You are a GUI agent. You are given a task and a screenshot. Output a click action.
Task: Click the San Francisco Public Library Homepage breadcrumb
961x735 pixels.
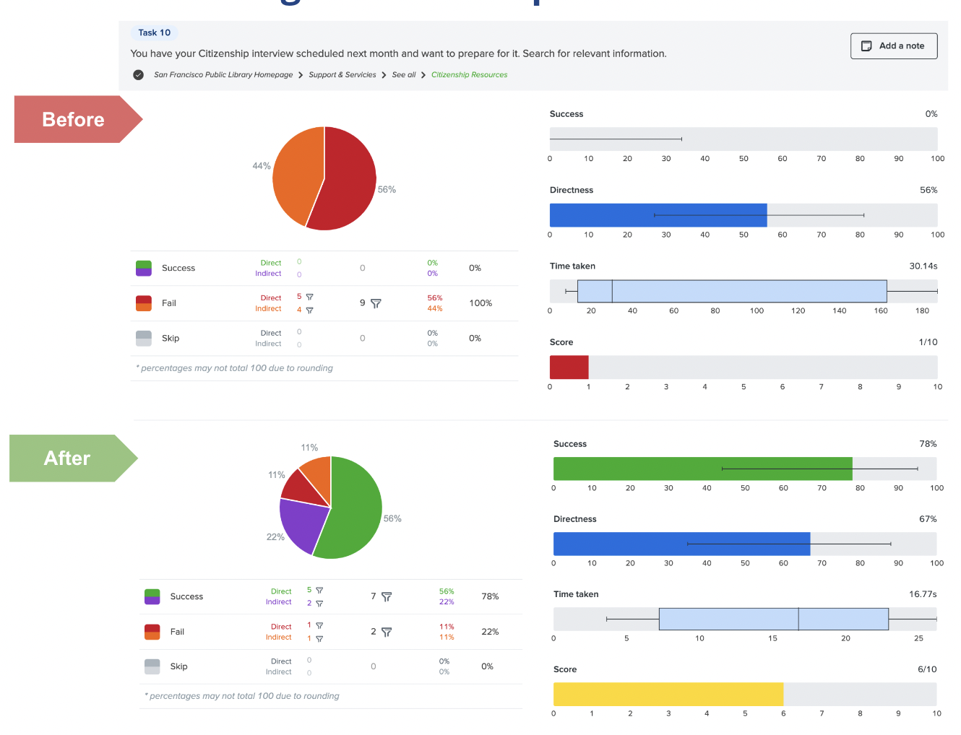[223, 74]
